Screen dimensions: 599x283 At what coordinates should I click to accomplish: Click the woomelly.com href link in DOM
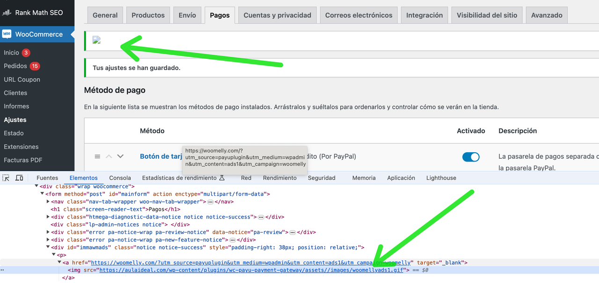tap(251, 263)
